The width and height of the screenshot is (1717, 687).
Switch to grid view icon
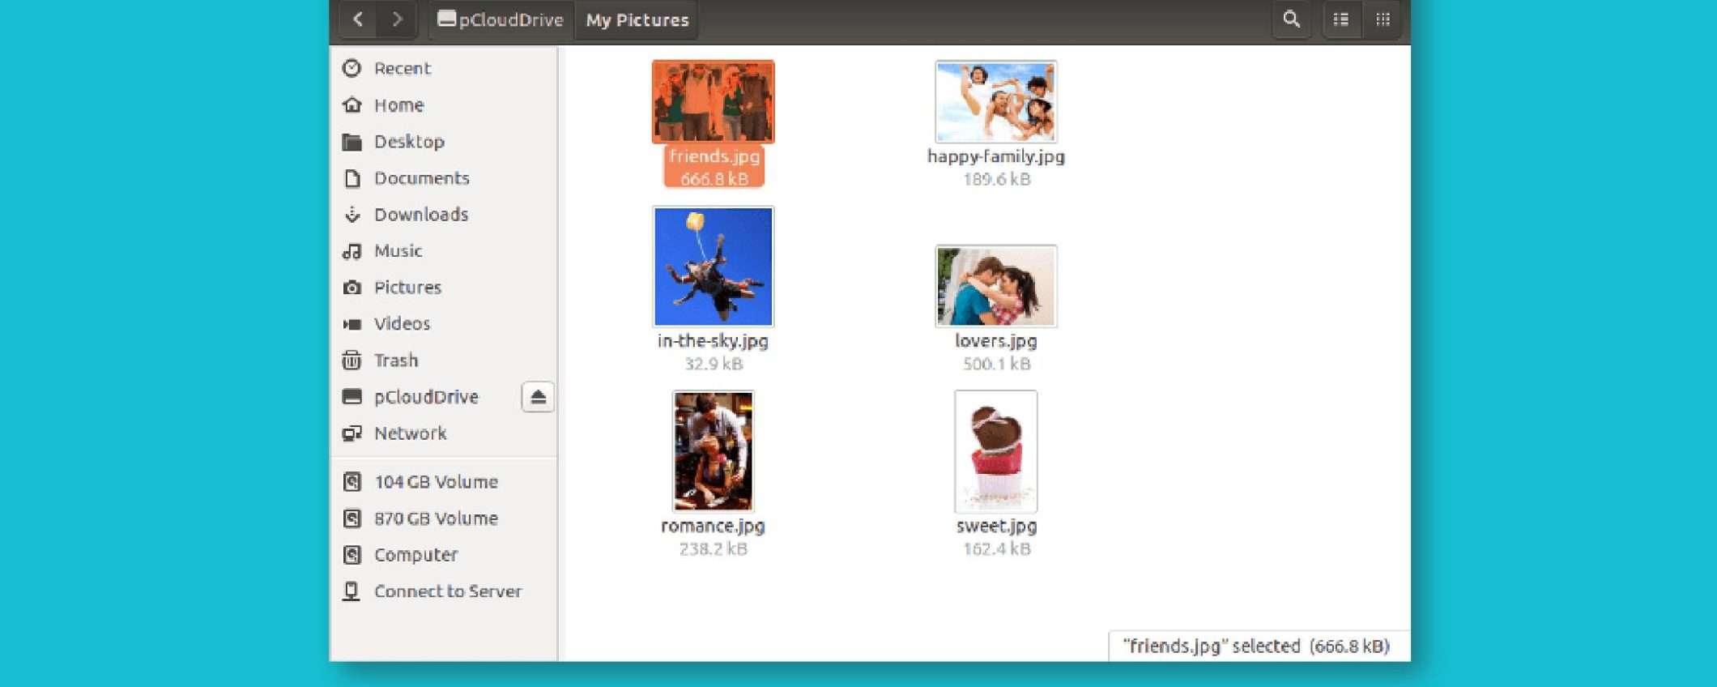[1383, 19]
